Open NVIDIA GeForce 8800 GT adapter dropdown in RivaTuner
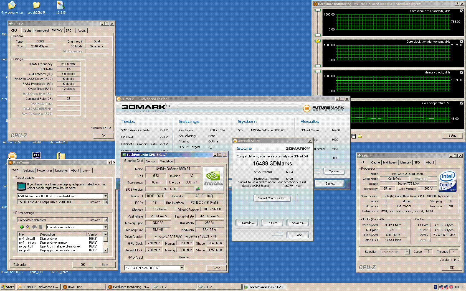The width and height of the screenshot is (466, 291). [105, 196]
